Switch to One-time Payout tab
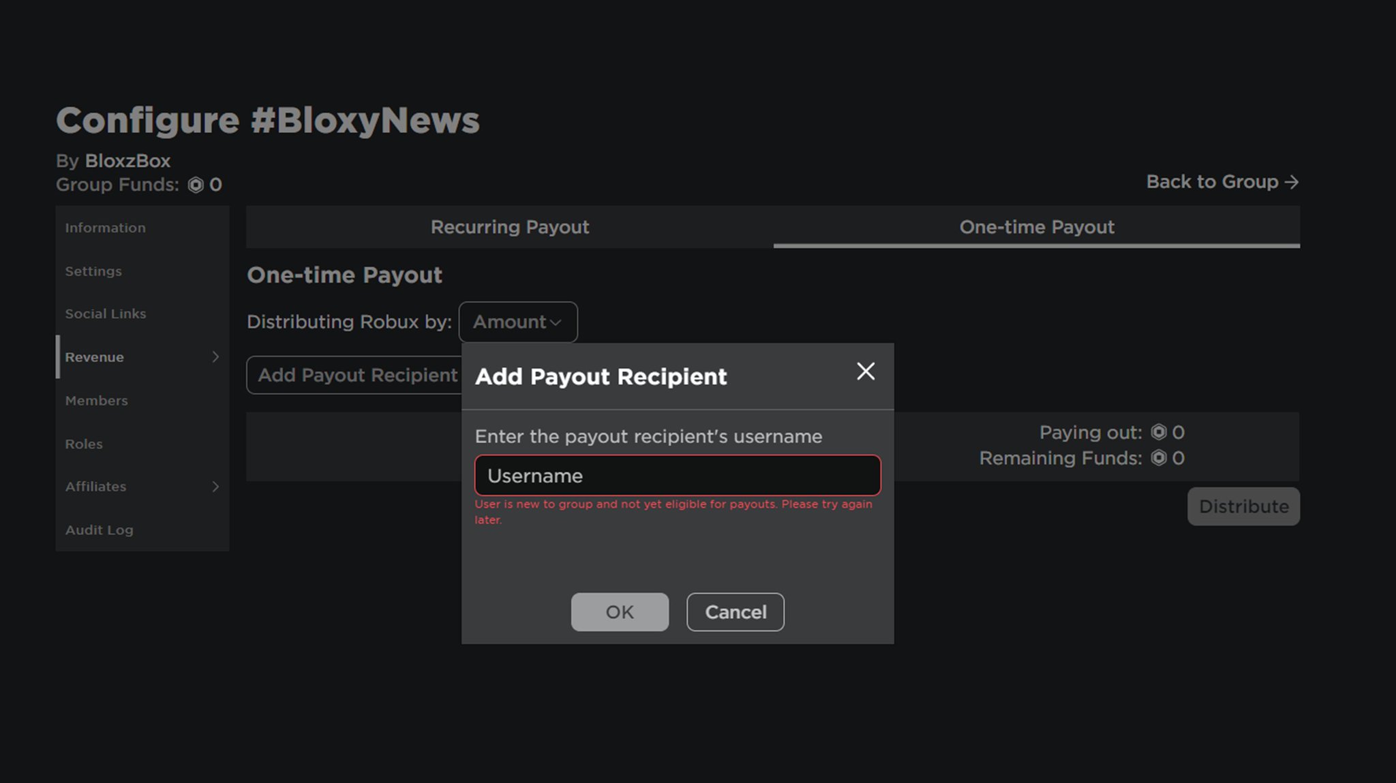Viewport: 1396px width, 783px height. (x=1037, y=226)
